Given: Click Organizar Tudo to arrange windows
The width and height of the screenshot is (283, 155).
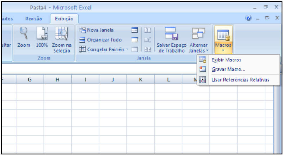Looking at the screenshot, I should pos(101,40).
